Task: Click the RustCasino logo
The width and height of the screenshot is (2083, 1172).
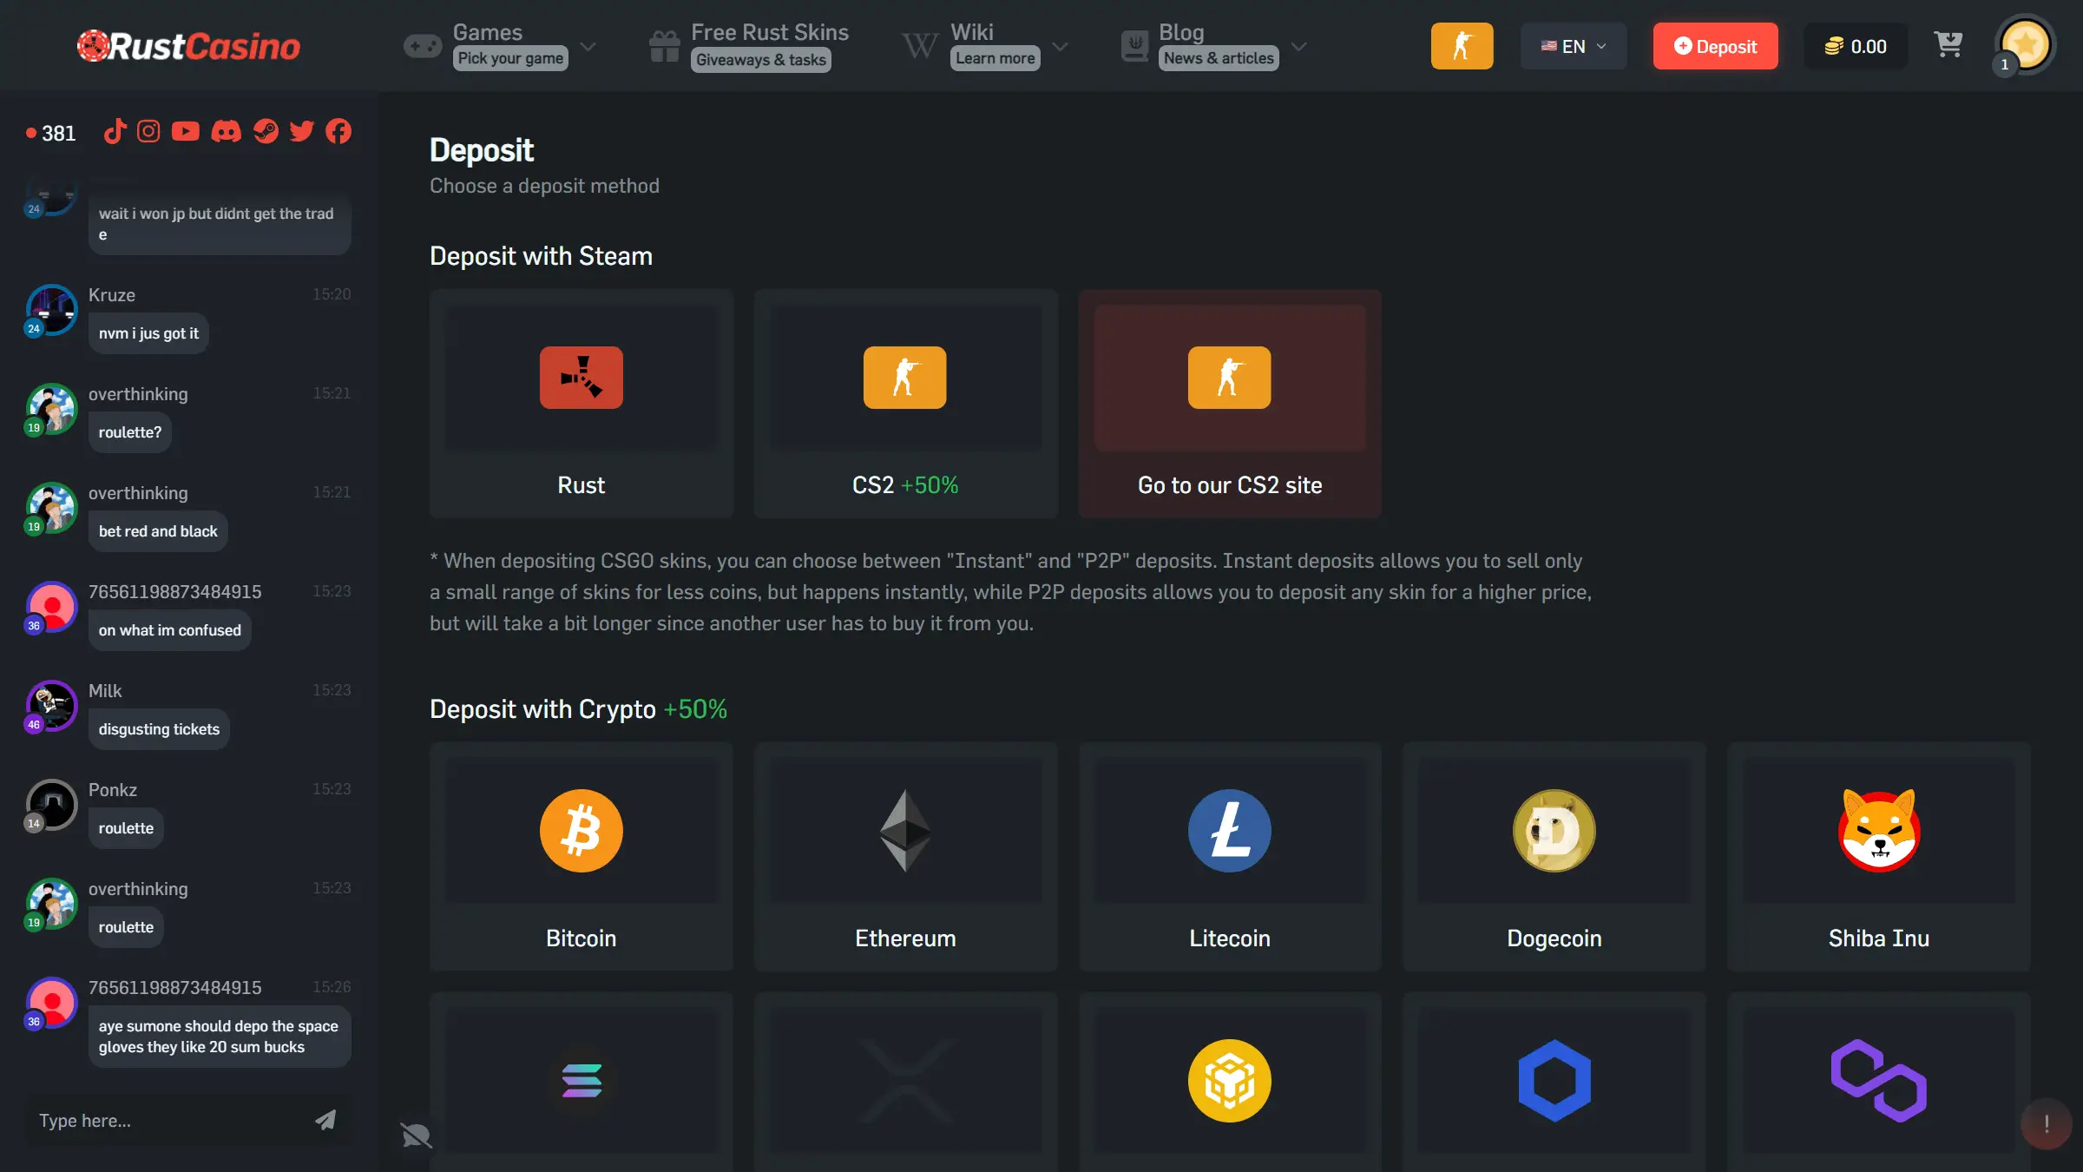Action: (x=188, y=46)
